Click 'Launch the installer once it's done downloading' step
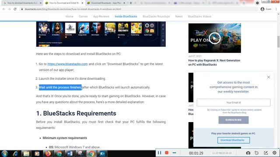The width and height of the screenshot is (280, 157). 72,78
